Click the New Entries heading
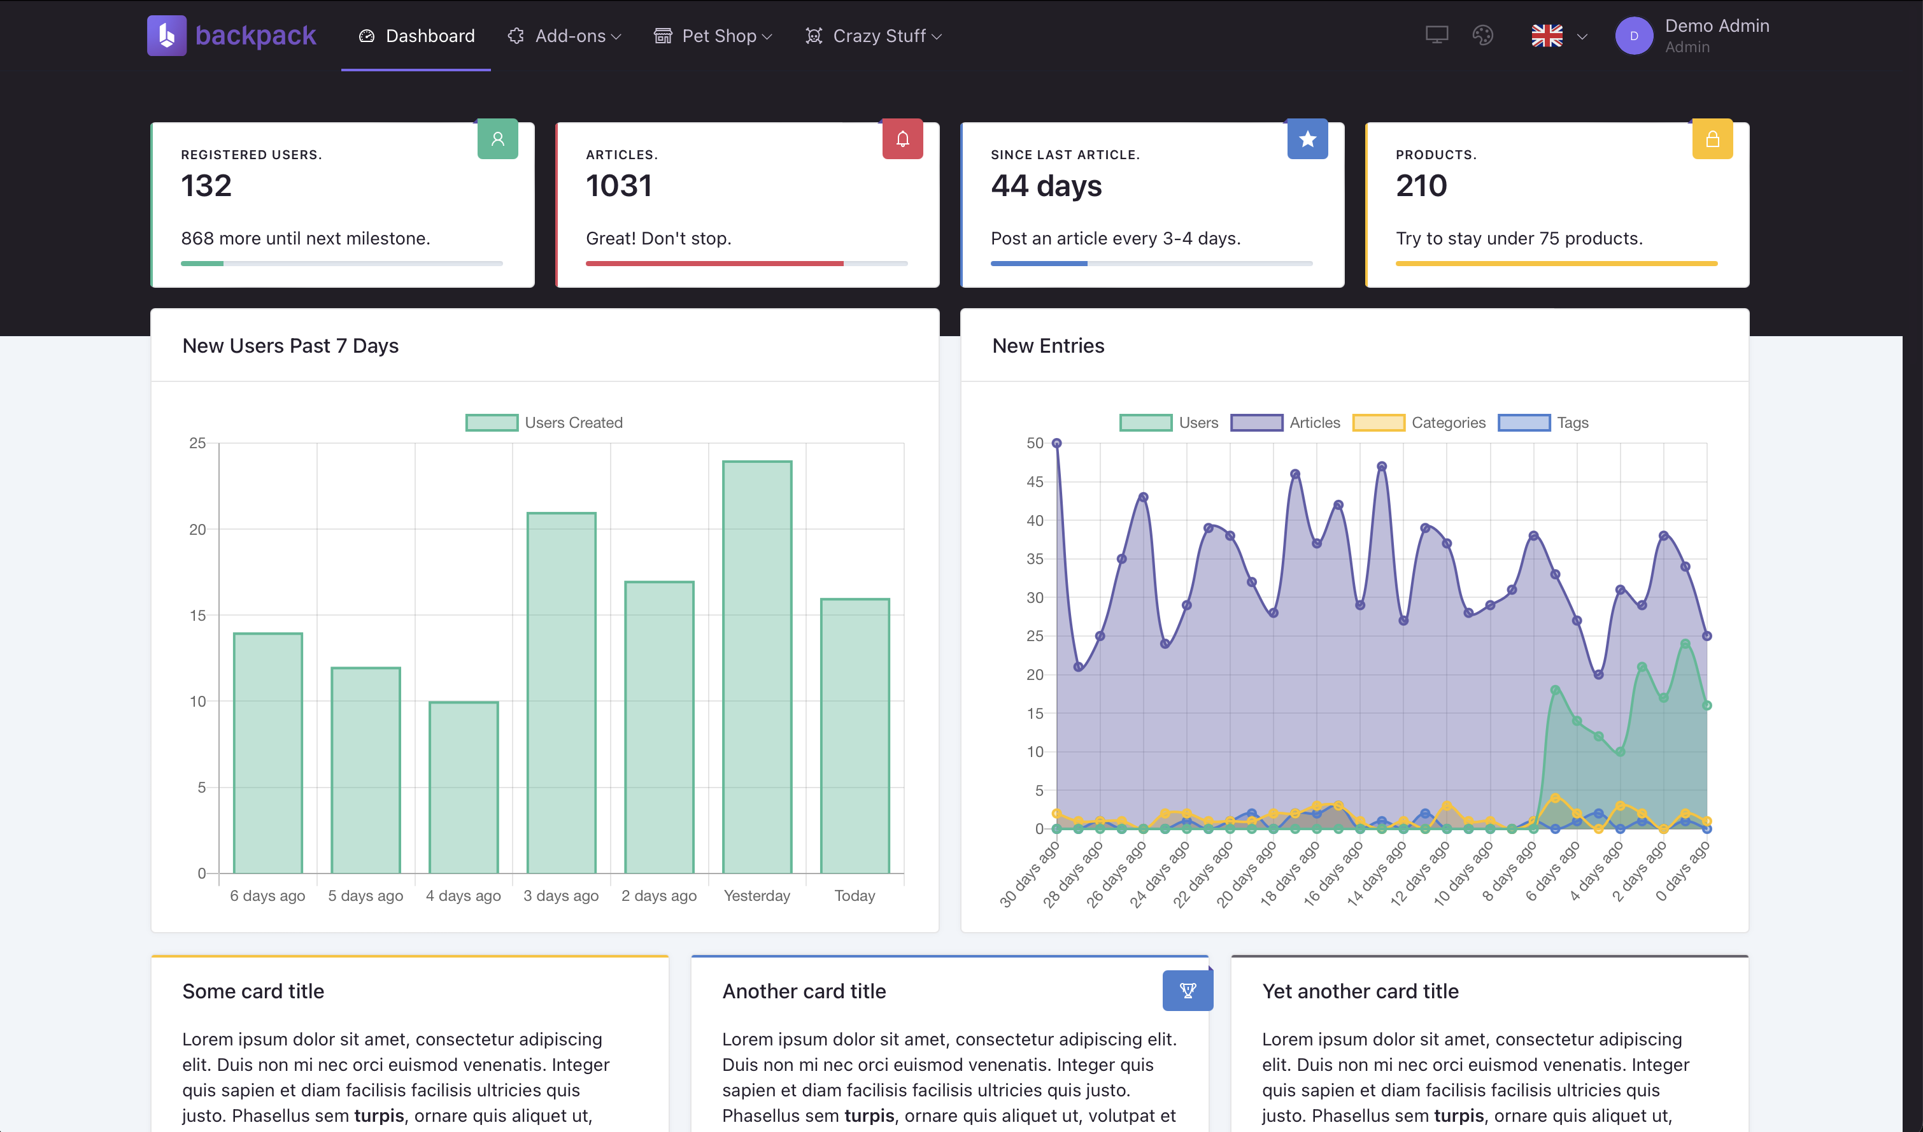Image resolution: width=1923 pixels, height=1132 pixels. [x=1049, y=346]
